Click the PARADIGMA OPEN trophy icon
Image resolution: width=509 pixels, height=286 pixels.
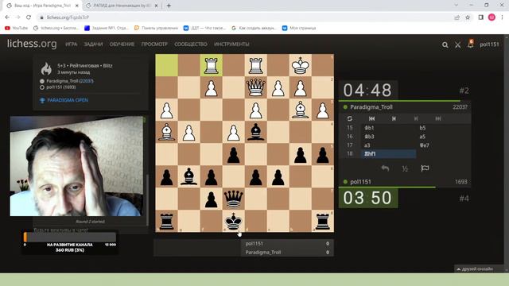42,101
